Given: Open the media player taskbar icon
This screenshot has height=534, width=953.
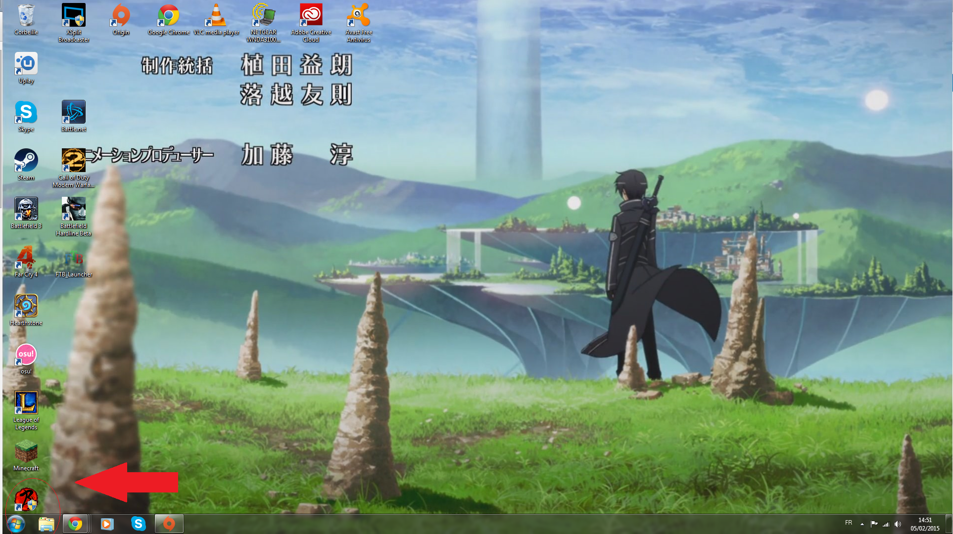Looking at the screenshot, I should click(x=107, y=524).
